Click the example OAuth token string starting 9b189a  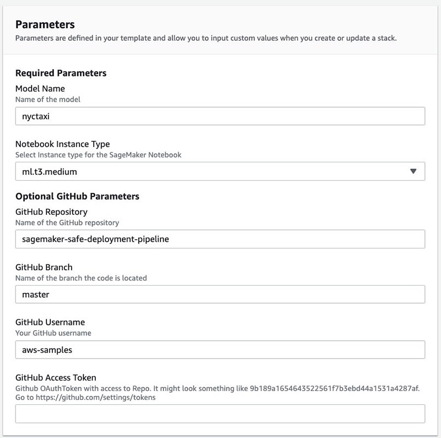(335, 388)
